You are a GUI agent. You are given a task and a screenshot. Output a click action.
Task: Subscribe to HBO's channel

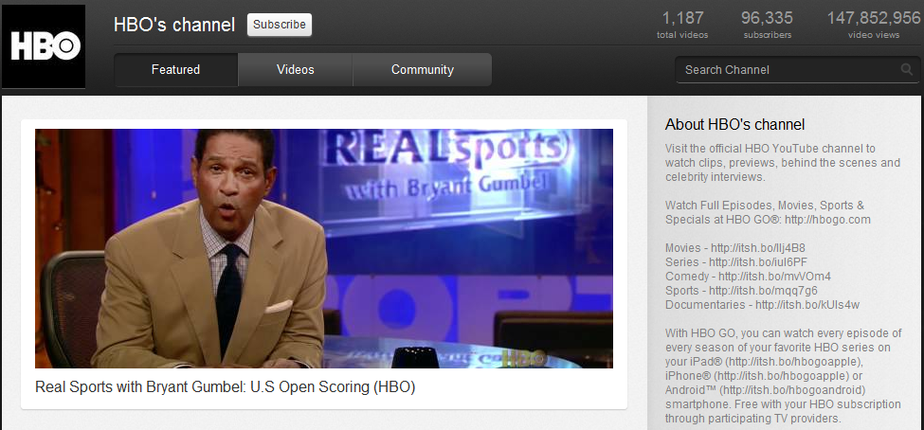coord(280,25)
